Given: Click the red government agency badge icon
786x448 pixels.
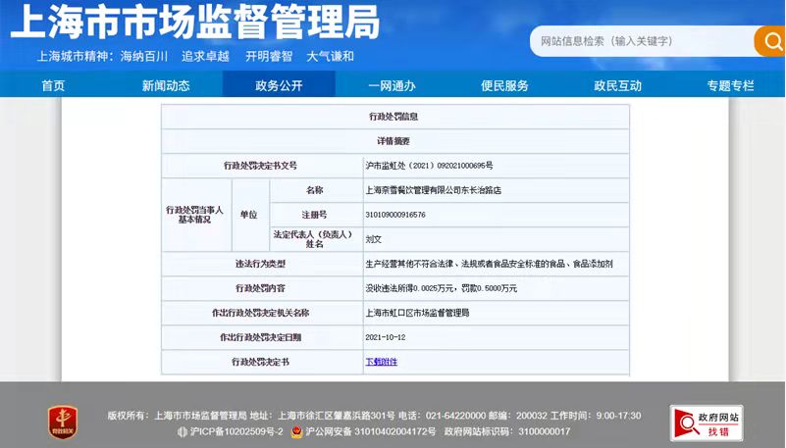Looking at the screenshot, I should (63, 423).
